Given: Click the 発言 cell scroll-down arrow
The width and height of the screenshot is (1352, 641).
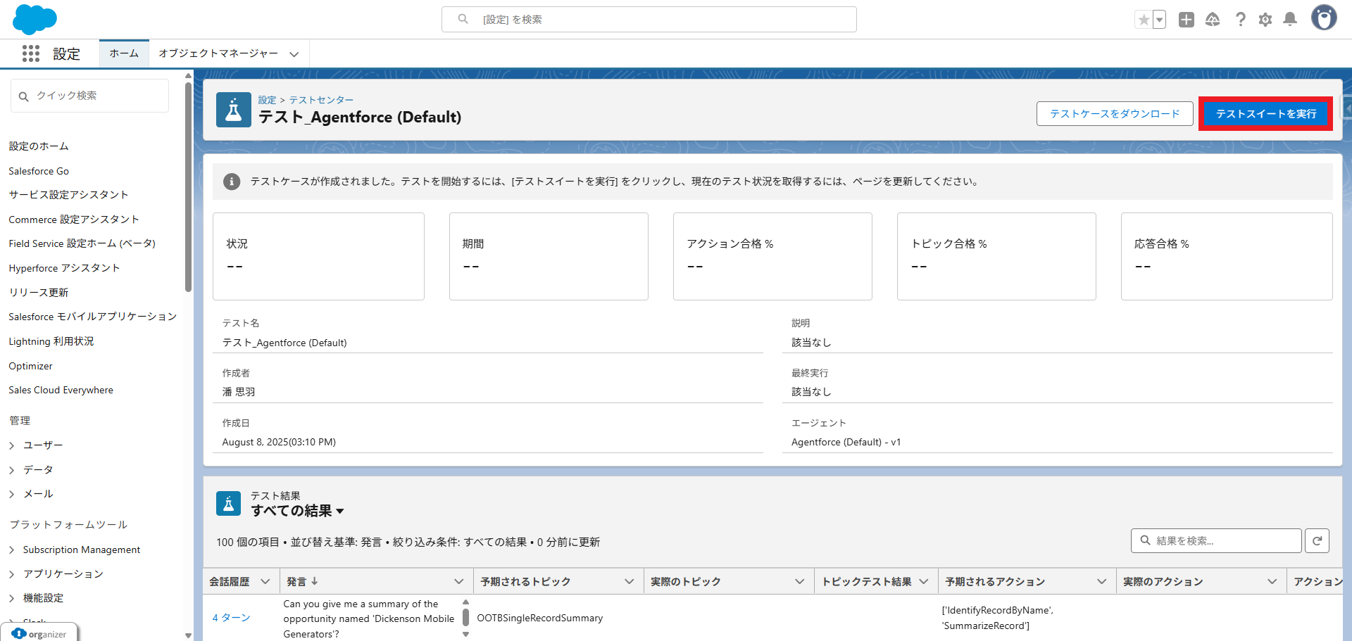Looking at the screenshot, I should pos(465,634).
